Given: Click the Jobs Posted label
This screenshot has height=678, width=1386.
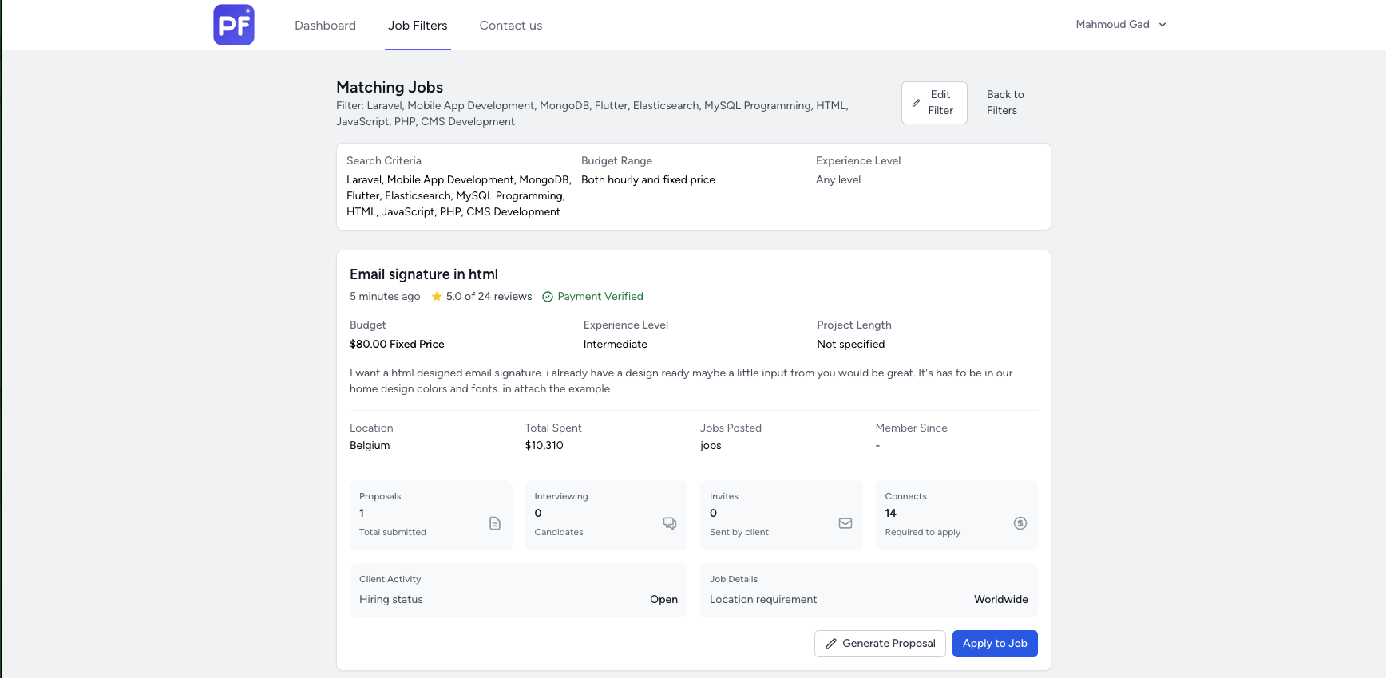Looking at the screenshot, I should pyautogui.click(x=731, y=428).
